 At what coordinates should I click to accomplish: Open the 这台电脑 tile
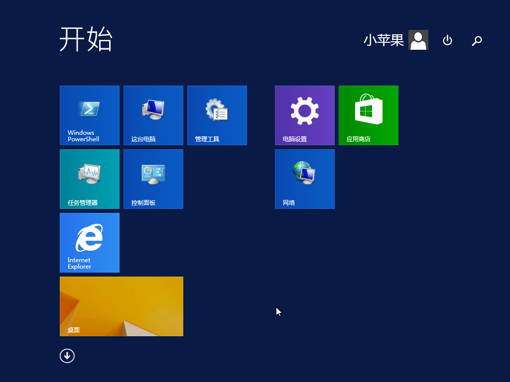coord(153,115)
